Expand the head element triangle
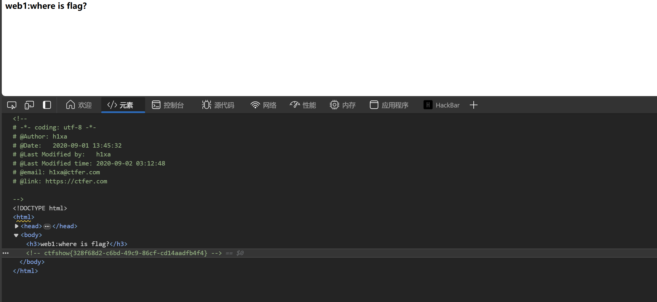657x302 pixels. pyautogui.click(x=17, y=226)
